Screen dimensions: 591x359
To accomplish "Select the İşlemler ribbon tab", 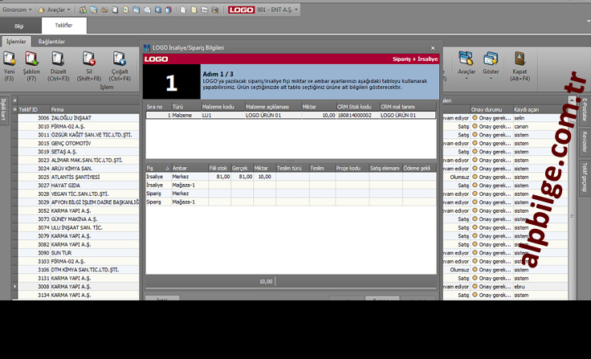I will coord(17,41).
